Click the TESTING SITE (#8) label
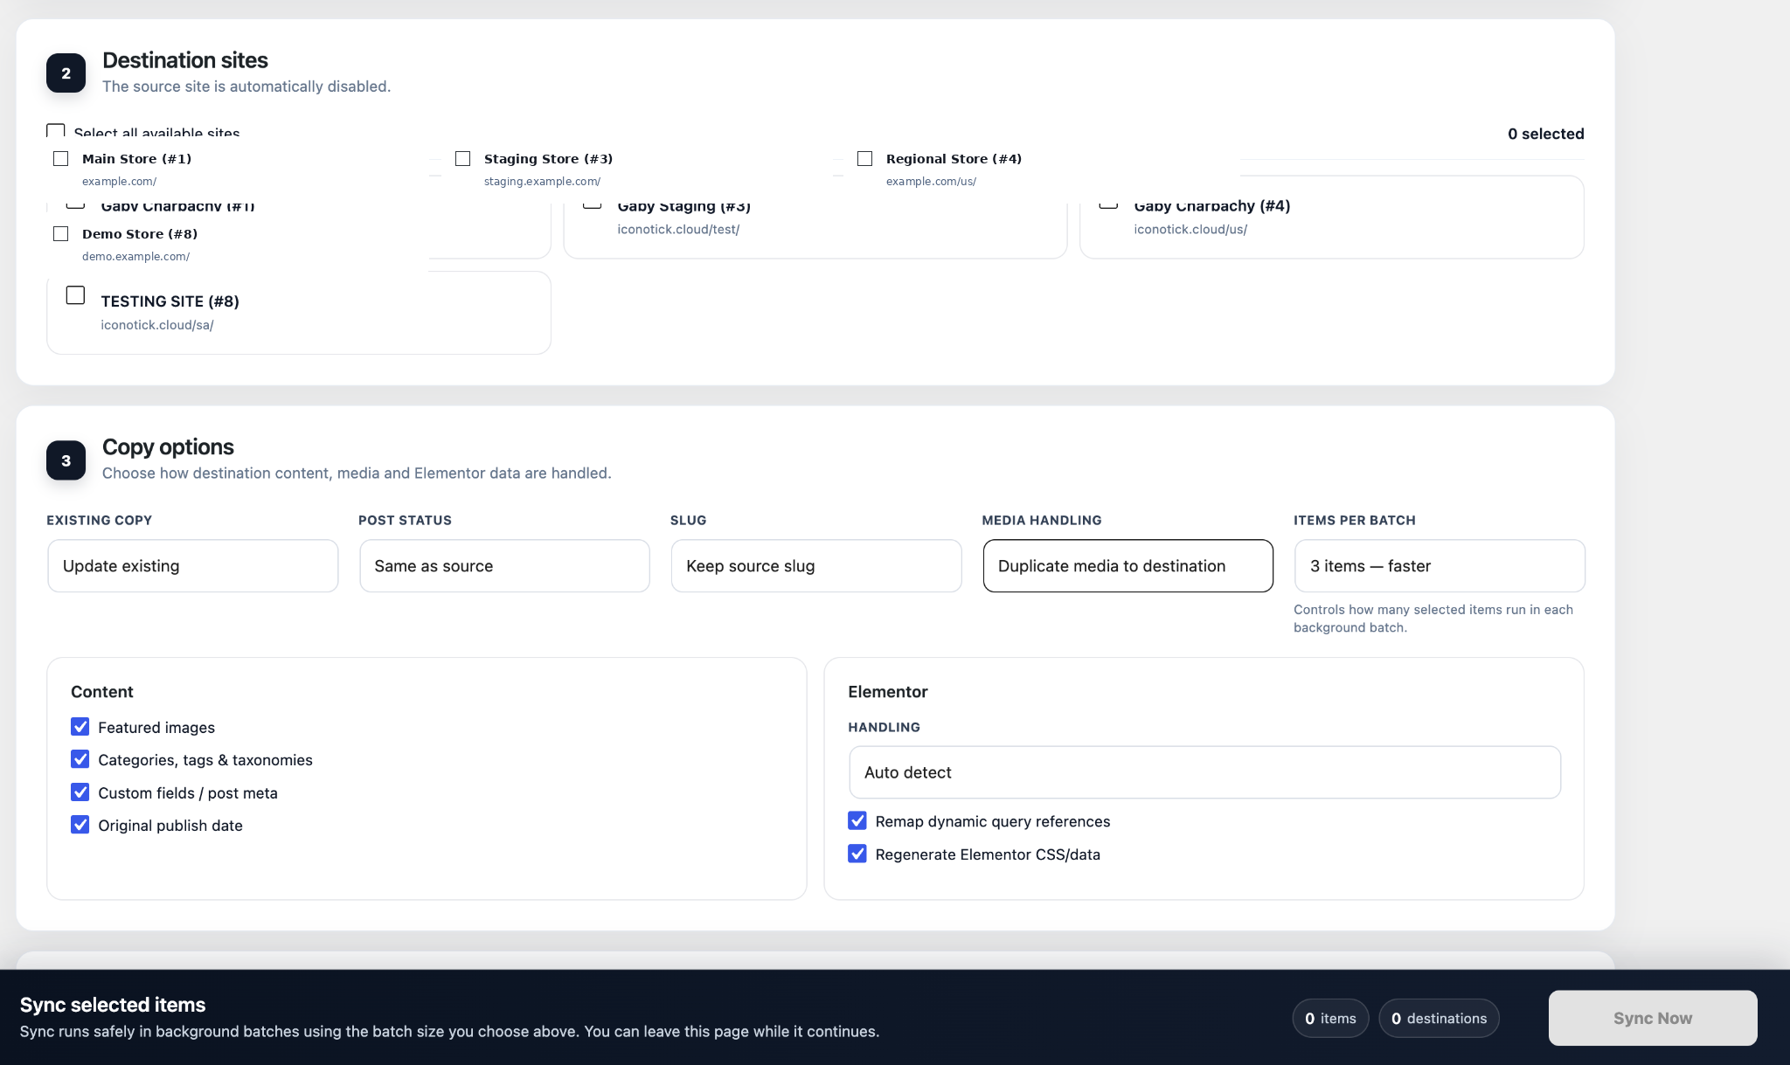 (x=170, y=301)
